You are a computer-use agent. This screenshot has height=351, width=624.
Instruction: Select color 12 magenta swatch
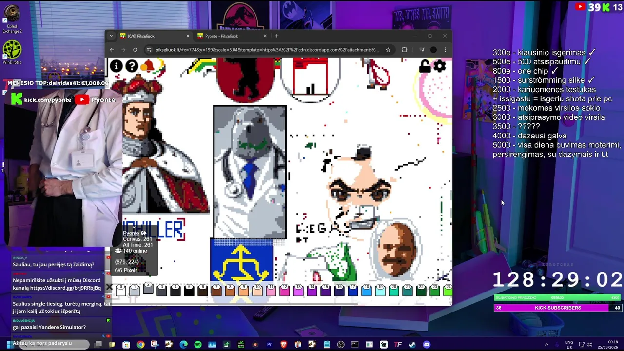point(284,290)
